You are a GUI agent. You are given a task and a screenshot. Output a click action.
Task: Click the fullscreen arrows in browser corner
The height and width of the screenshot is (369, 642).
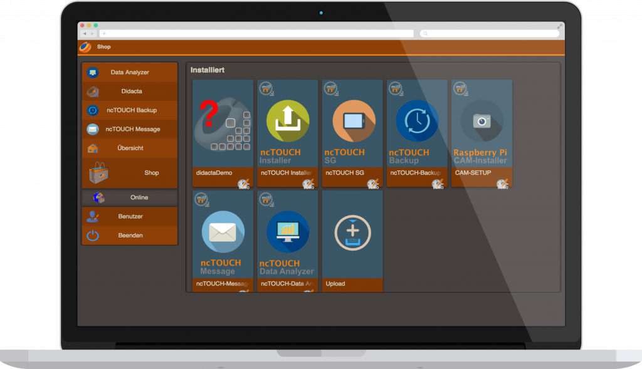[x=559, y=26]
